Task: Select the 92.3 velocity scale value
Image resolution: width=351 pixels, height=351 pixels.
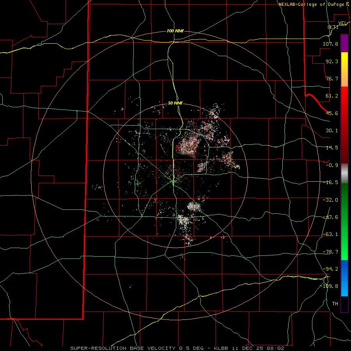Action: click(x=332, y=61)
